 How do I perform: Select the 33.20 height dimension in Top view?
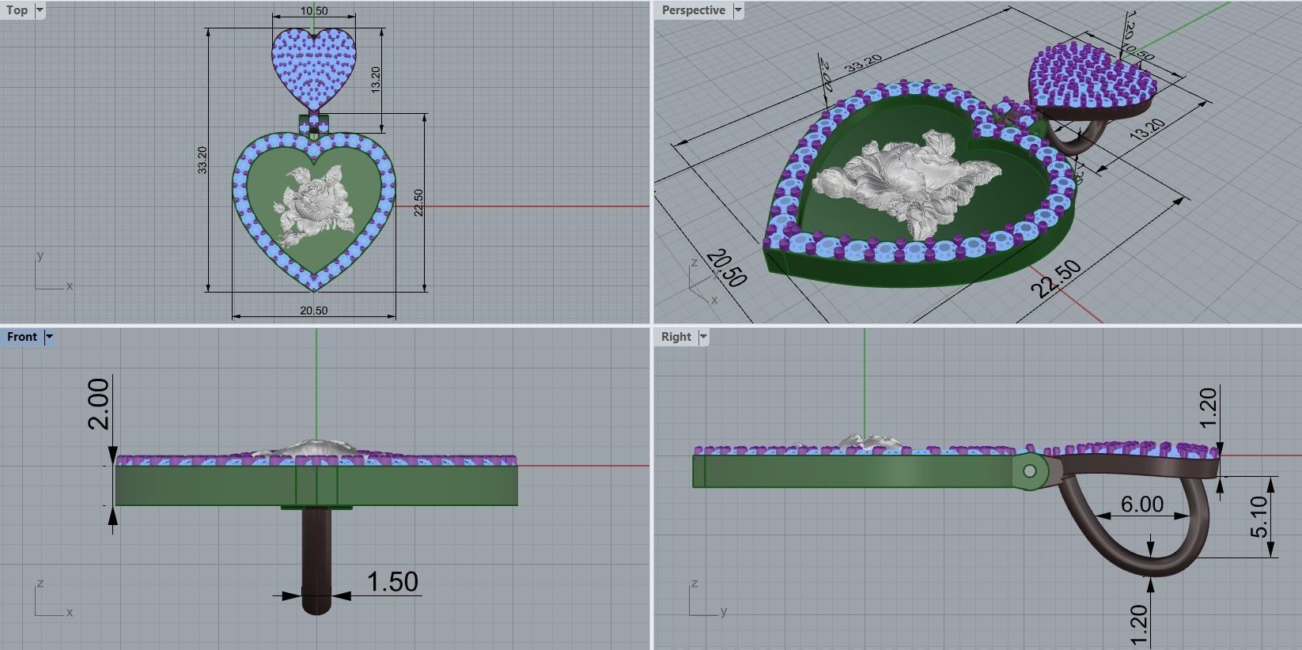(202, 160)
